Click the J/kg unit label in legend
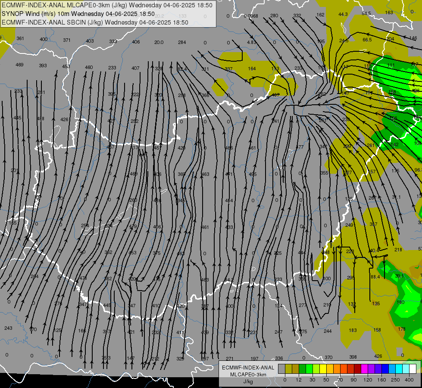Viewport: 422px width, 388px height. pos(248,382)
